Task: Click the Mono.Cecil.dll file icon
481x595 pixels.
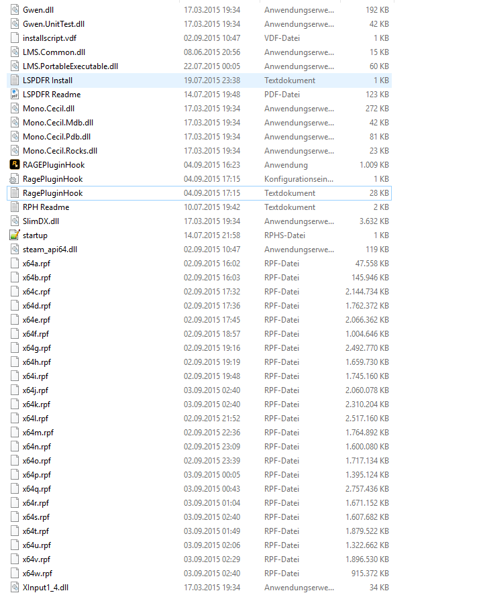Action: (15, 109)
